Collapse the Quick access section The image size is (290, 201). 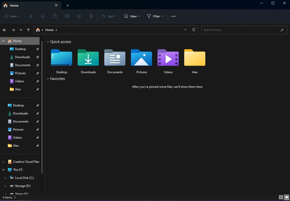click(x=48, y=42)
